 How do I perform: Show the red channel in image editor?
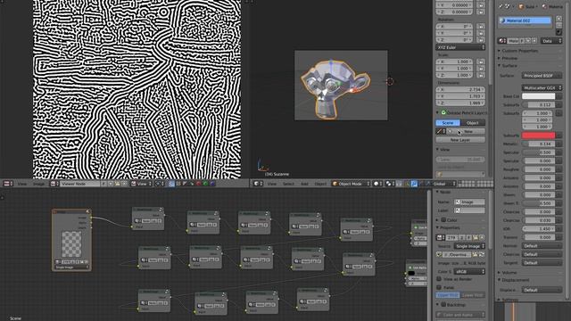(198, 184)
